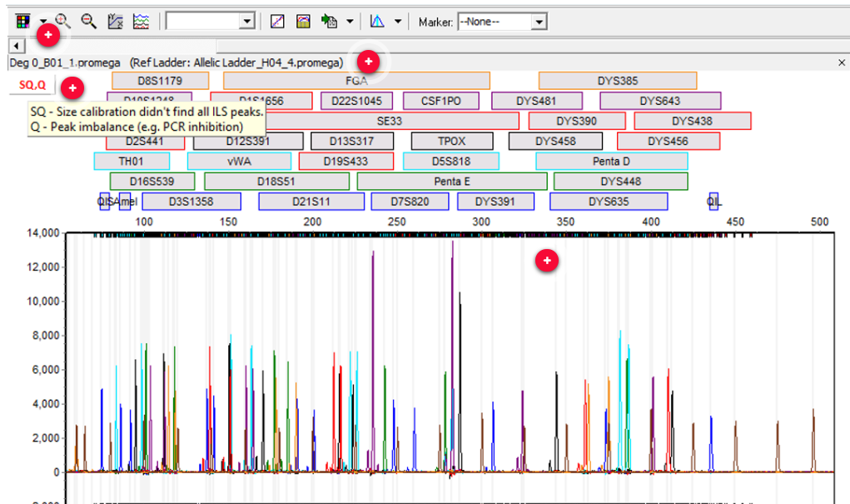Expand the arrow next to peak icon
The image size is (850, 504).
[398, 22]
